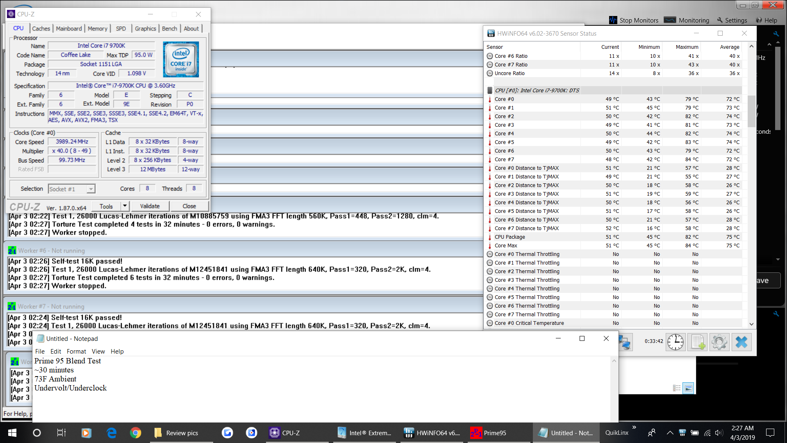The width and height of the screenshot is (787, 443).
Task: Click the Sensor column header
Action: [532, 47]
